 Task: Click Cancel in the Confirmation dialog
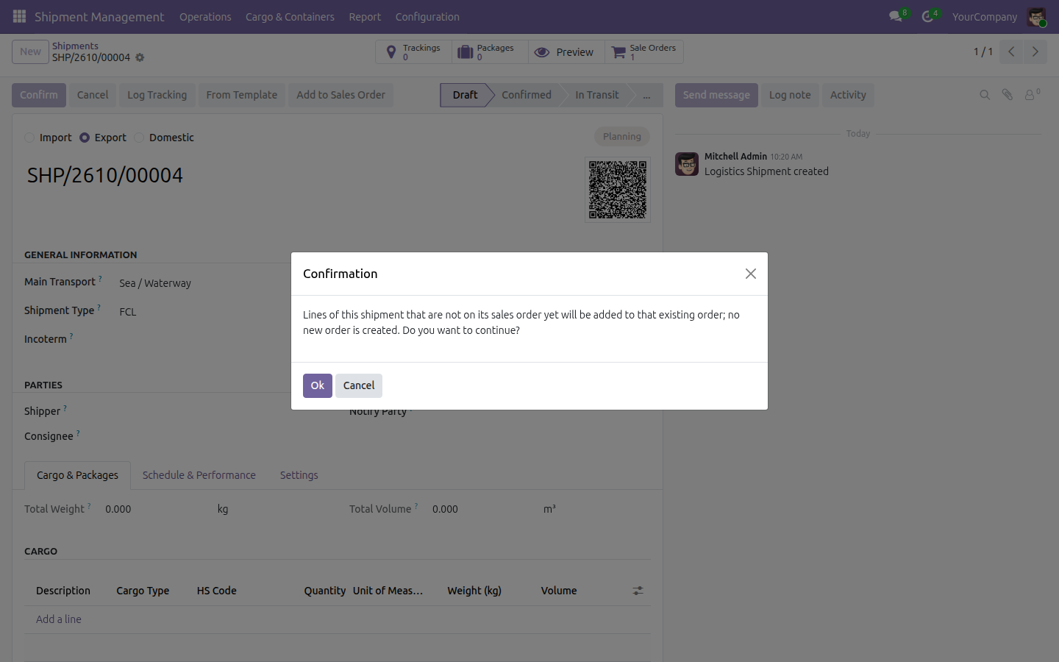(x=359, y=385)
